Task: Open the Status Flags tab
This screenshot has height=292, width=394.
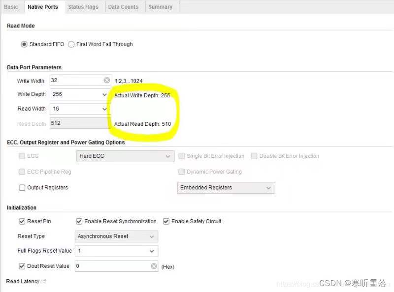Action: 83,7
